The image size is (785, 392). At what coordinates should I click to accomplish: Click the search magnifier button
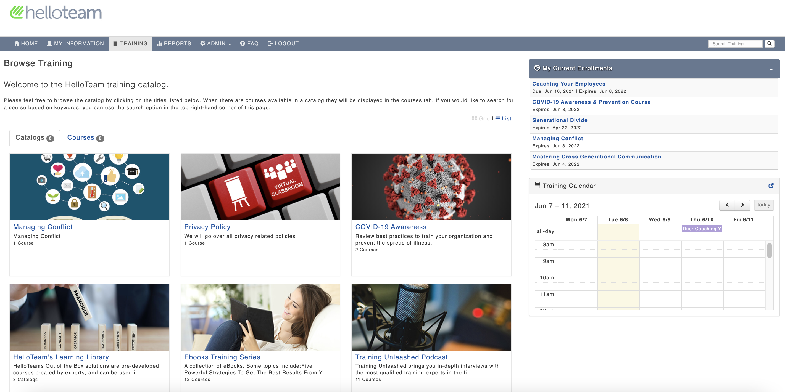coord(769,44)
